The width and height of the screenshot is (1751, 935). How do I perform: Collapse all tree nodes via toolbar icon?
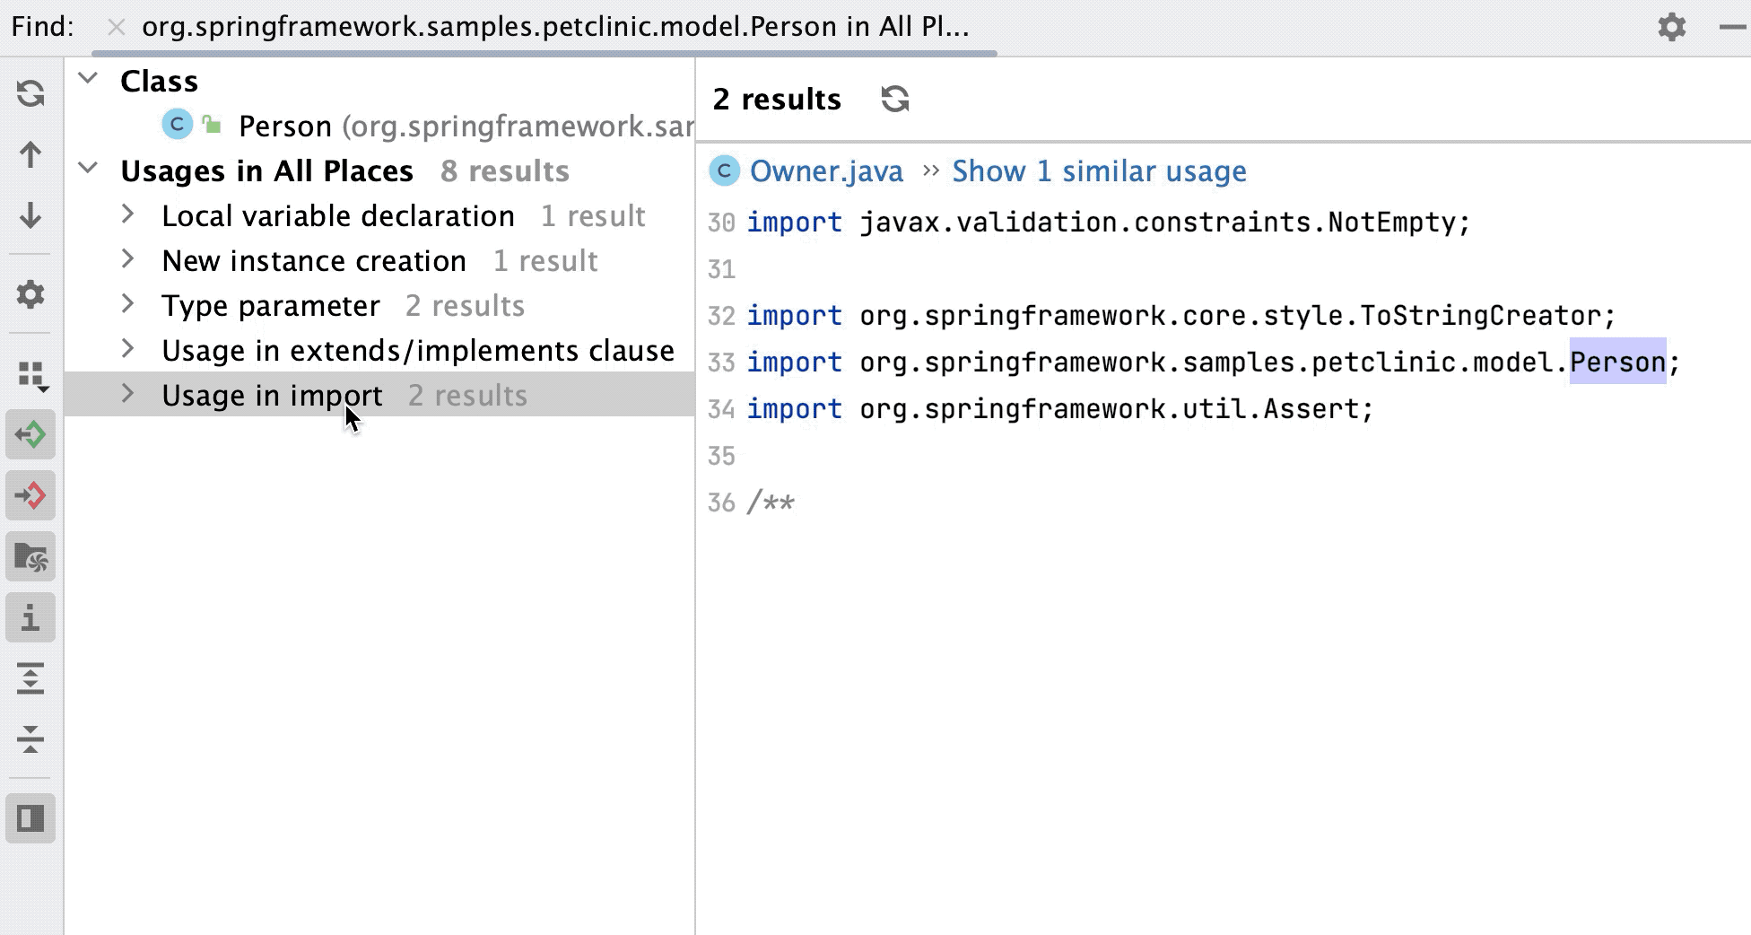click(x=30, y=740)
